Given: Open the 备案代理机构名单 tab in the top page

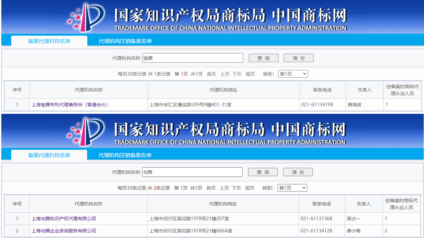Looking at the screenshot, I should (x=49, y=41).
